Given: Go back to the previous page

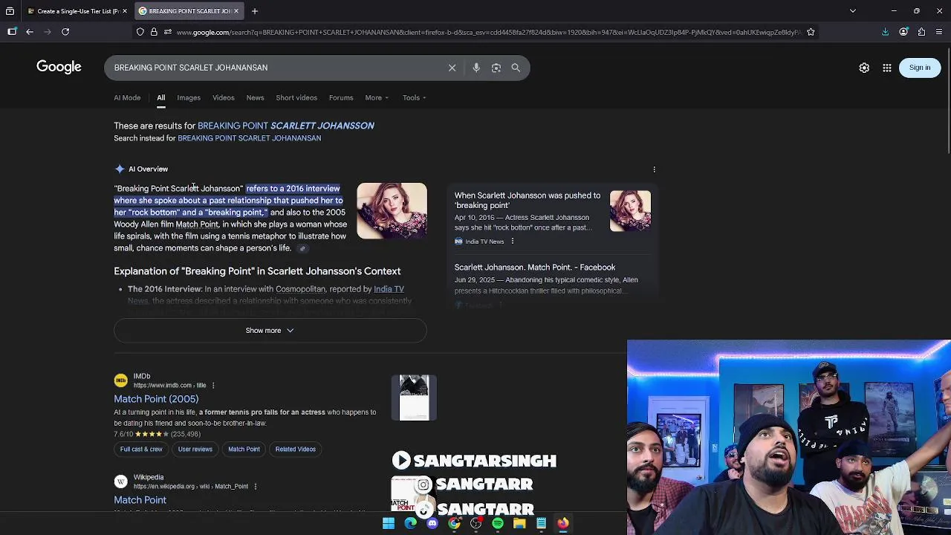Looking at the screenshot, I should (30, 32).
